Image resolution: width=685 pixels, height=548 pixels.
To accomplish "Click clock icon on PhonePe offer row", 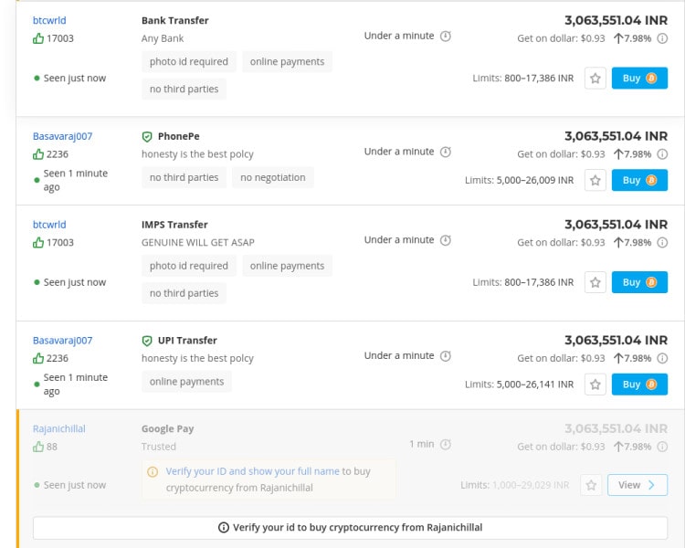I will (446, 152).
